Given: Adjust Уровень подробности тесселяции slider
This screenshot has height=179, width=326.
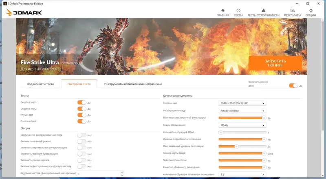Looking at the screenshot, I should 242,139.
